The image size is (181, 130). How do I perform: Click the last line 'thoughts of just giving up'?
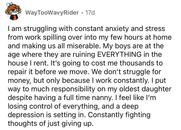point(50,124)
